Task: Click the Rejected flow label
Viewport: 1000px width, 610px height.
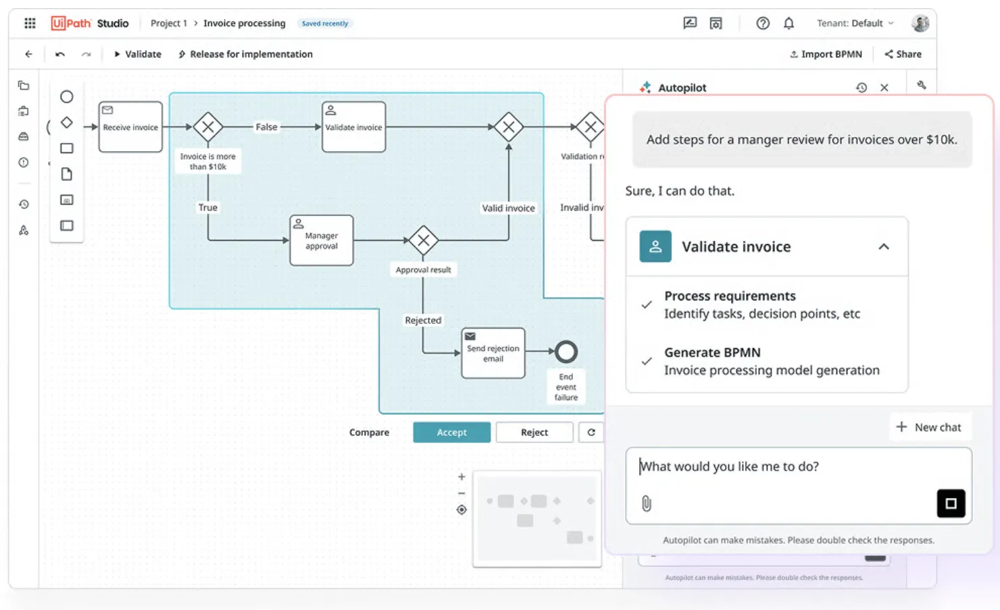Action: click(423, 321)
